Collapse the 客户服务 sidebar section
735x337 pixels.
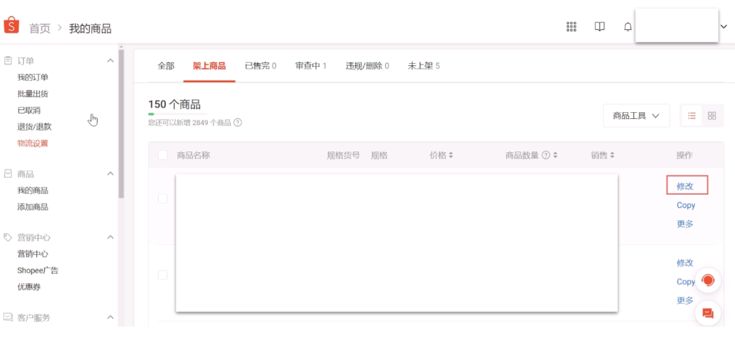[x=111, y=317]
